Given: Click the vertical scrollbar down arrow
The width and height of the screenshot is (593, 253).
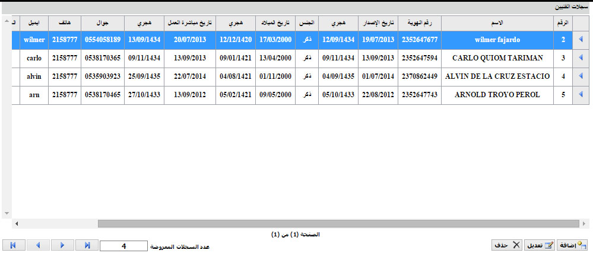Looking at the screenshot, I should 7,213.
